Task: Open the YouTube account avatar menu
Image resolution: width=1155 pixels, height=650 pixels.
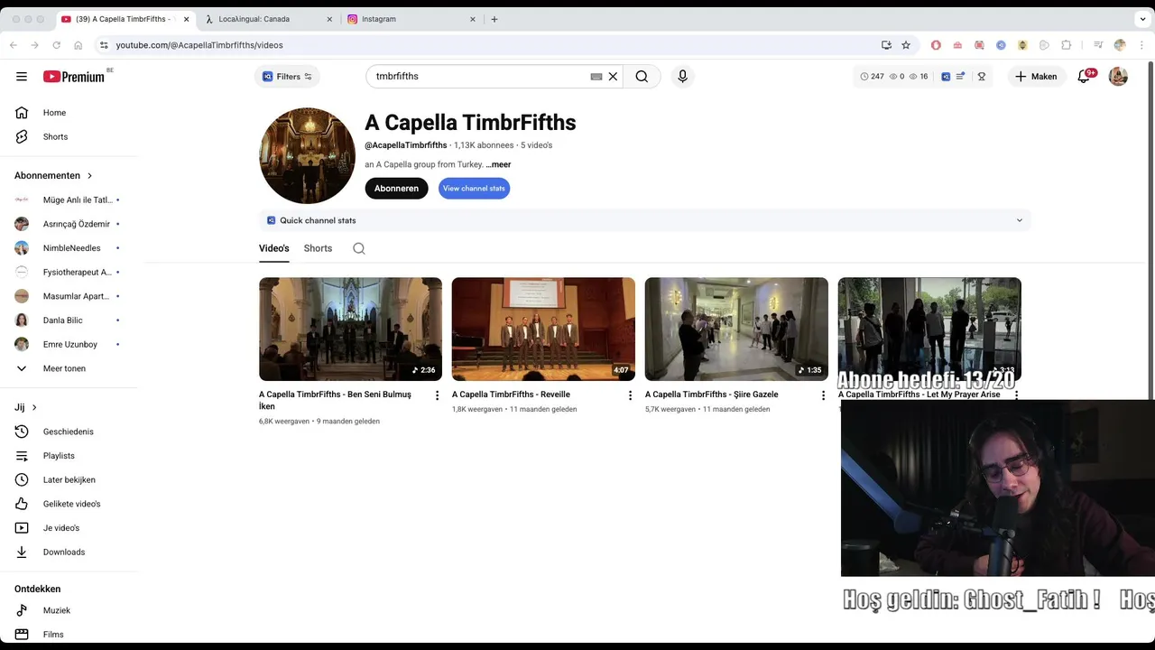Action: point(1118,77)
